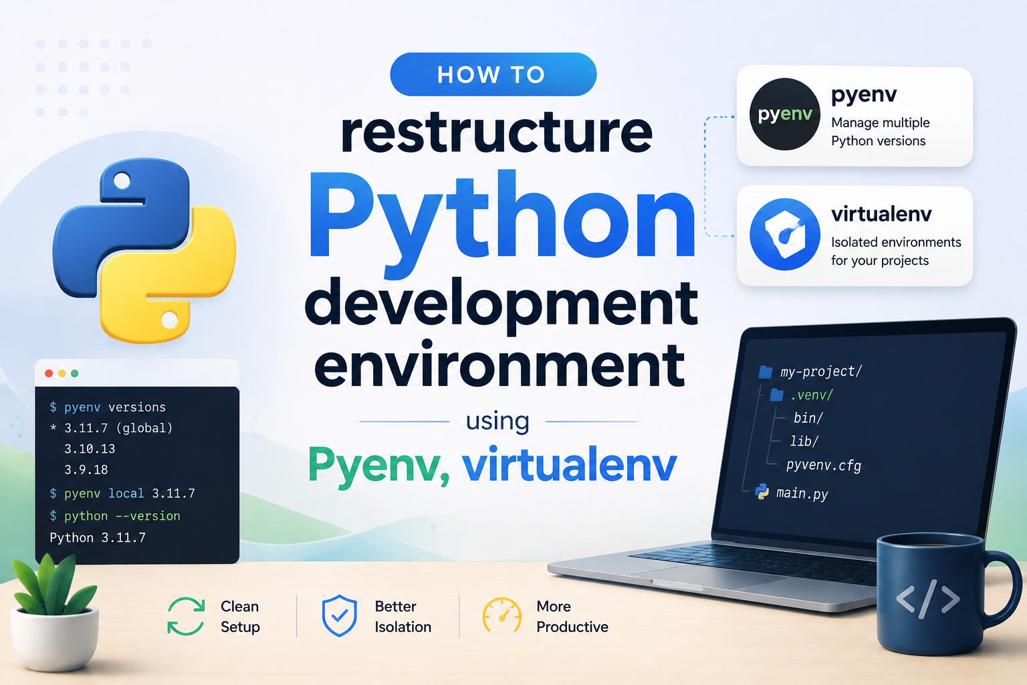The height and width of the screenshot is (685, 1027).
Task: Click '3.9.18' terminal line
Action: 86,470
